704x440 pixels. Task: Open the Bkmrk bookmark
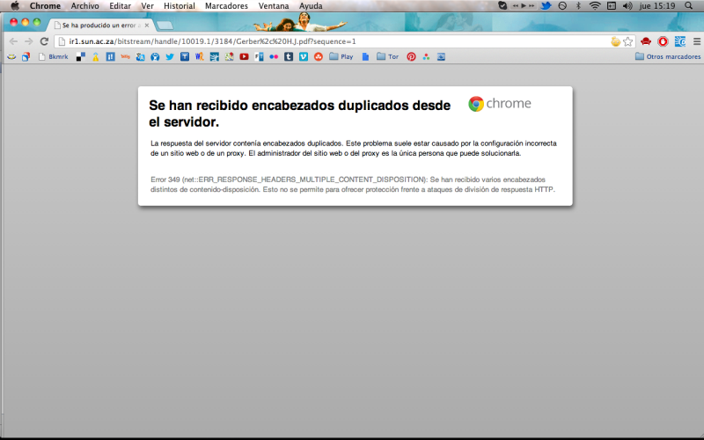pyautogui.click(x=54, y=56)
